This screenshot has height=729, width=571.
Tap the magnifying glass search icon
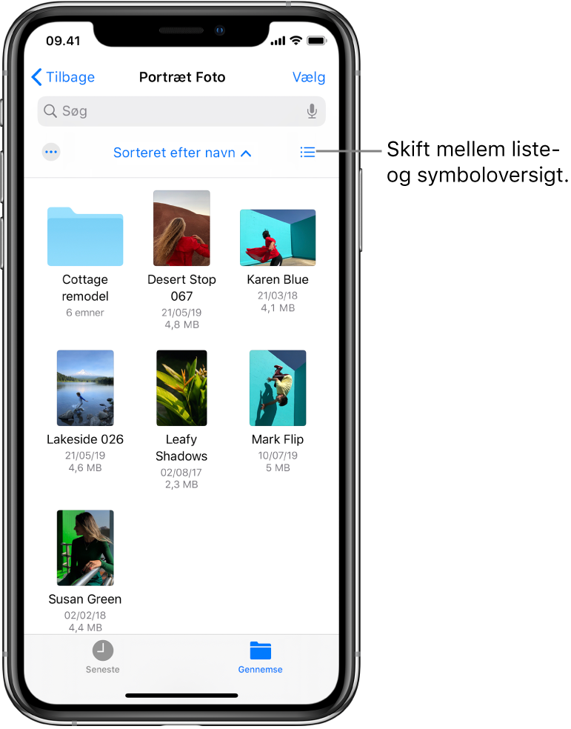[x=50, y=111]
